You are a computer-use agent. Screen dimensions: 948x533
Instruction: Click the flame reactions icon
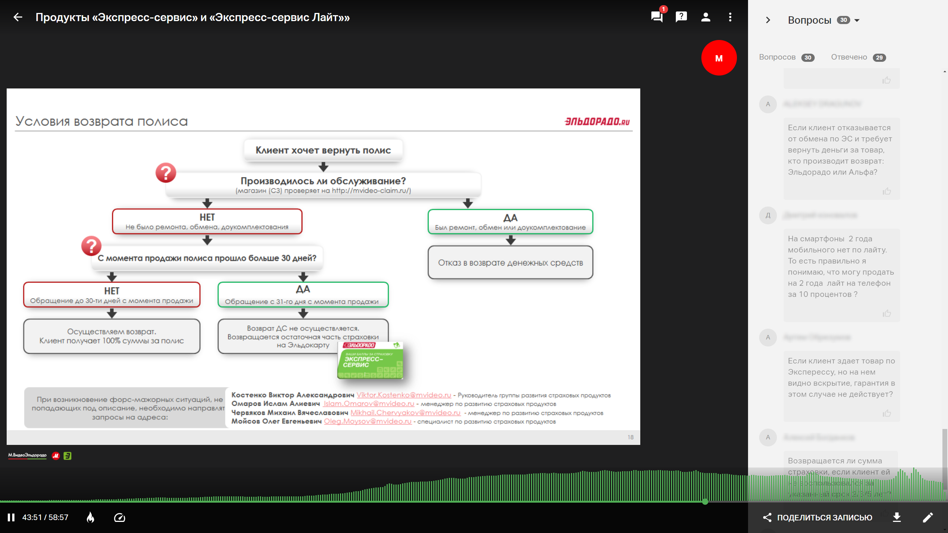coord(90,517)
